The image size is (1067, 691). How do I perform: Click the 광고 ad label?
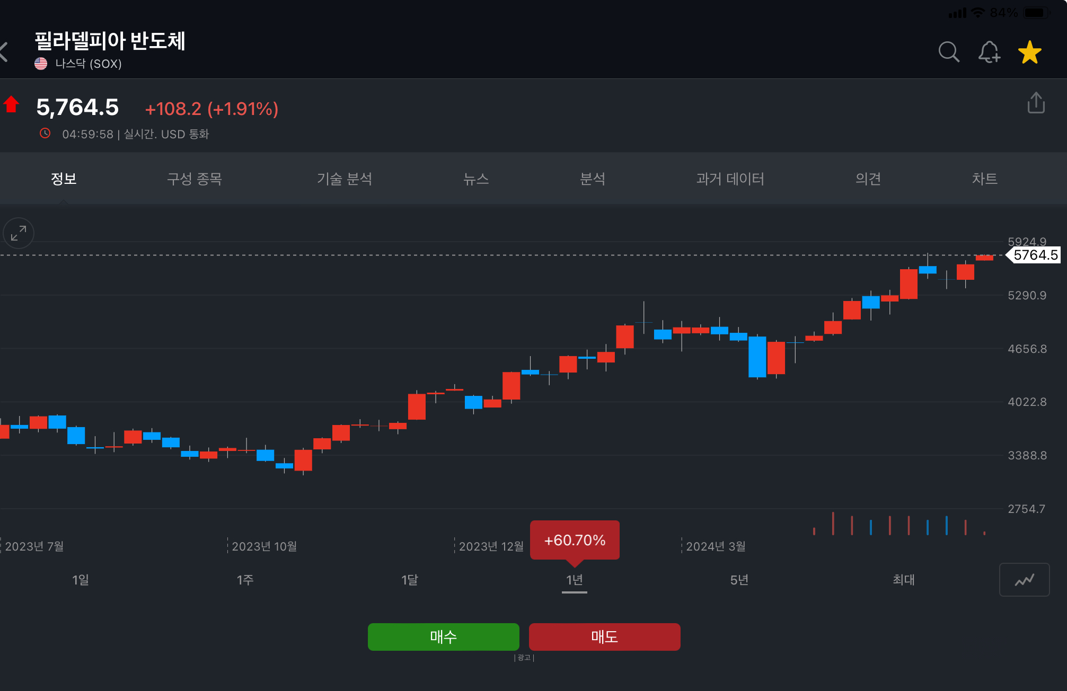(x=524, y=658)
